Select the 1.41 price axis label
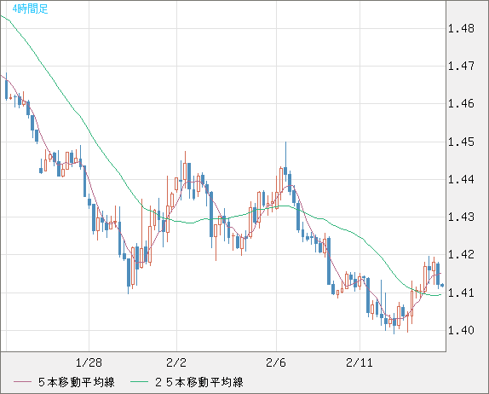489x394 pixels. (x=461, y=293)
